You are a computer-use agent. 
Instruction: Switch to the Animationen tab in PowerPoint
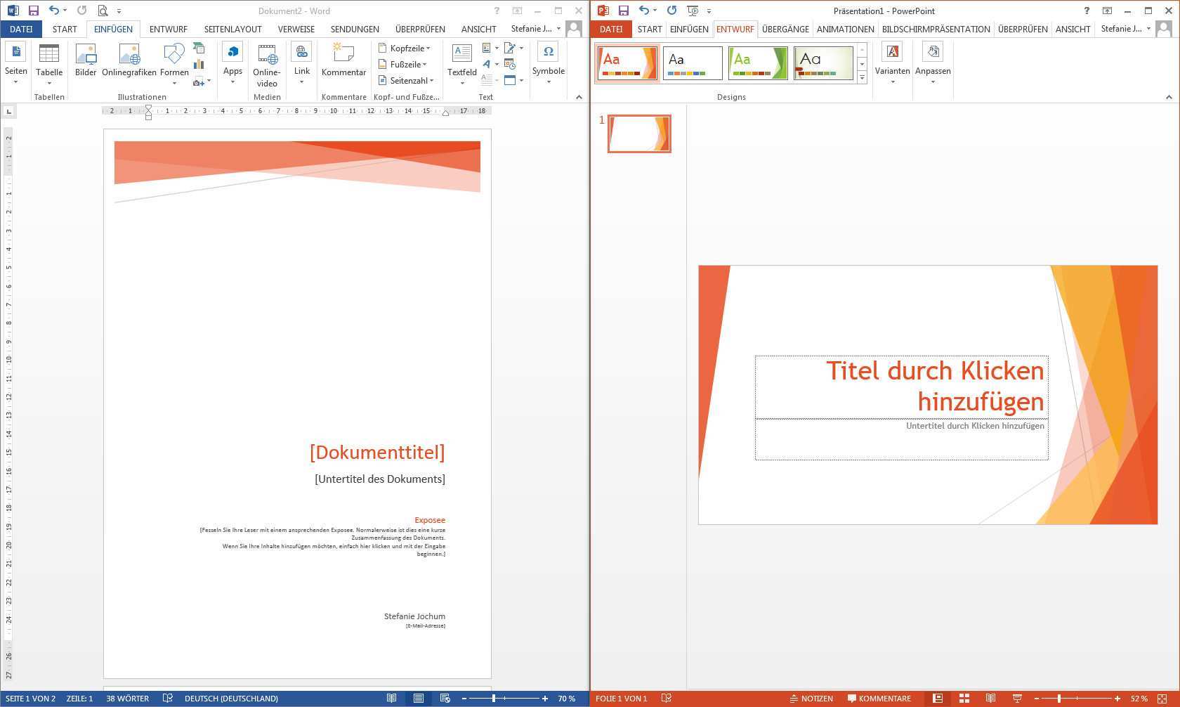pyautogui.click(x=845, y=29)
